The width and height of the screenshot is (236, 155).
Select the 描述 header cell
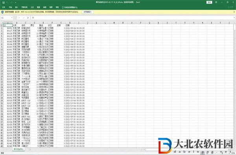43,25
